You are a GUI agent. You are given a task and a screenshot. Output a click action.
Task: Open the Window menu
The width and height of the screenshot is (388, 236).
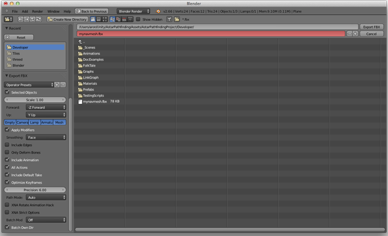tap(54, 11)
